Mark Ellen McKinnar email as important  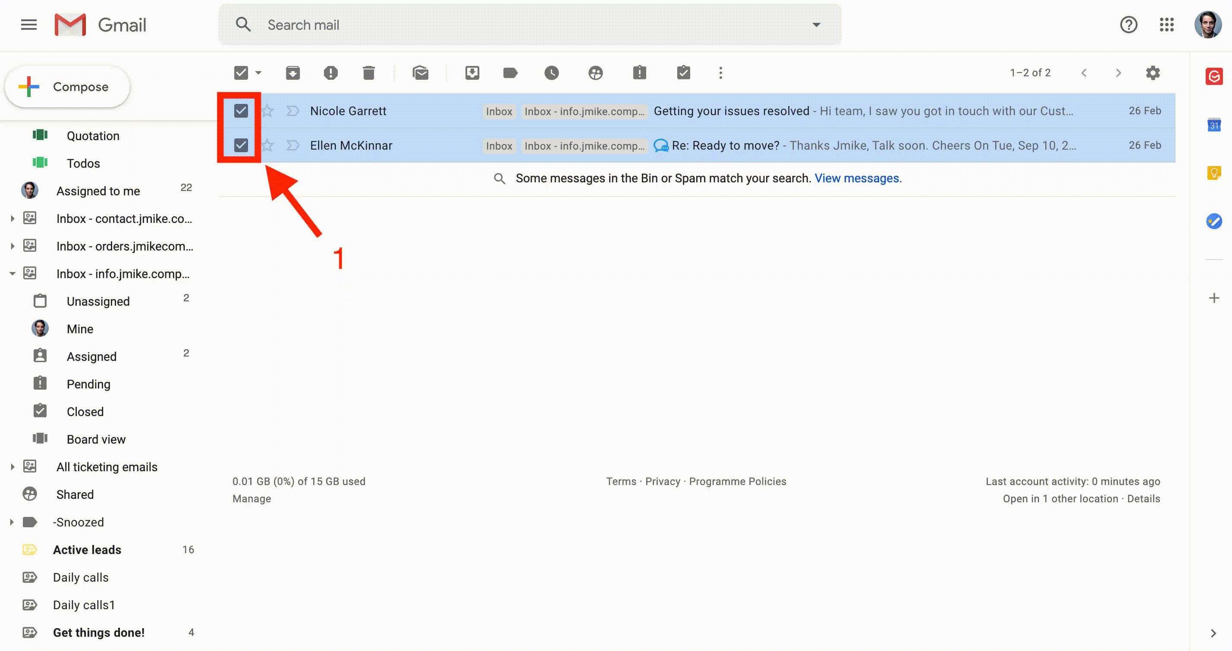click(292, 145)
